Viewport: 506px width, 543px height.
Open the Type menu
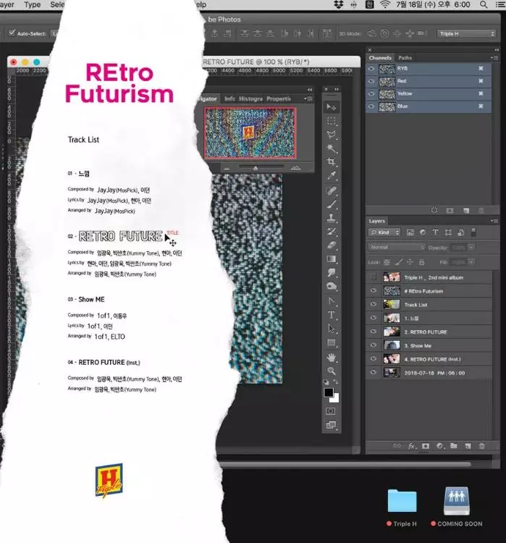pyautogui.click(x=33, y=4)
